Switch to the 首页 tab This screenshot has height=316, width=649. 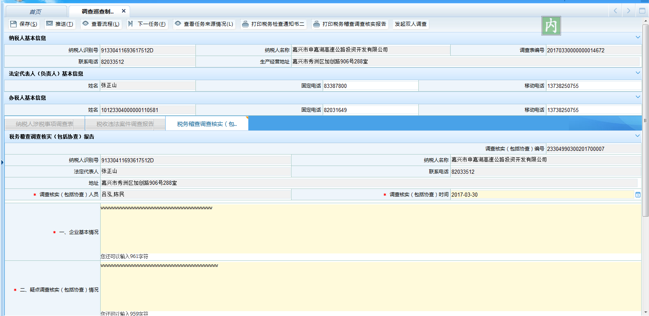36,11
